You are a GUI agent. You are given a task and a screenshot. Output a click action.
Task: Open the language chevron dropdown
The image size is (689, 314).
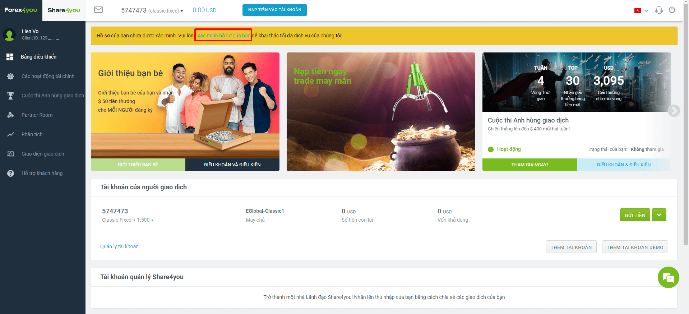click(646, 11)
